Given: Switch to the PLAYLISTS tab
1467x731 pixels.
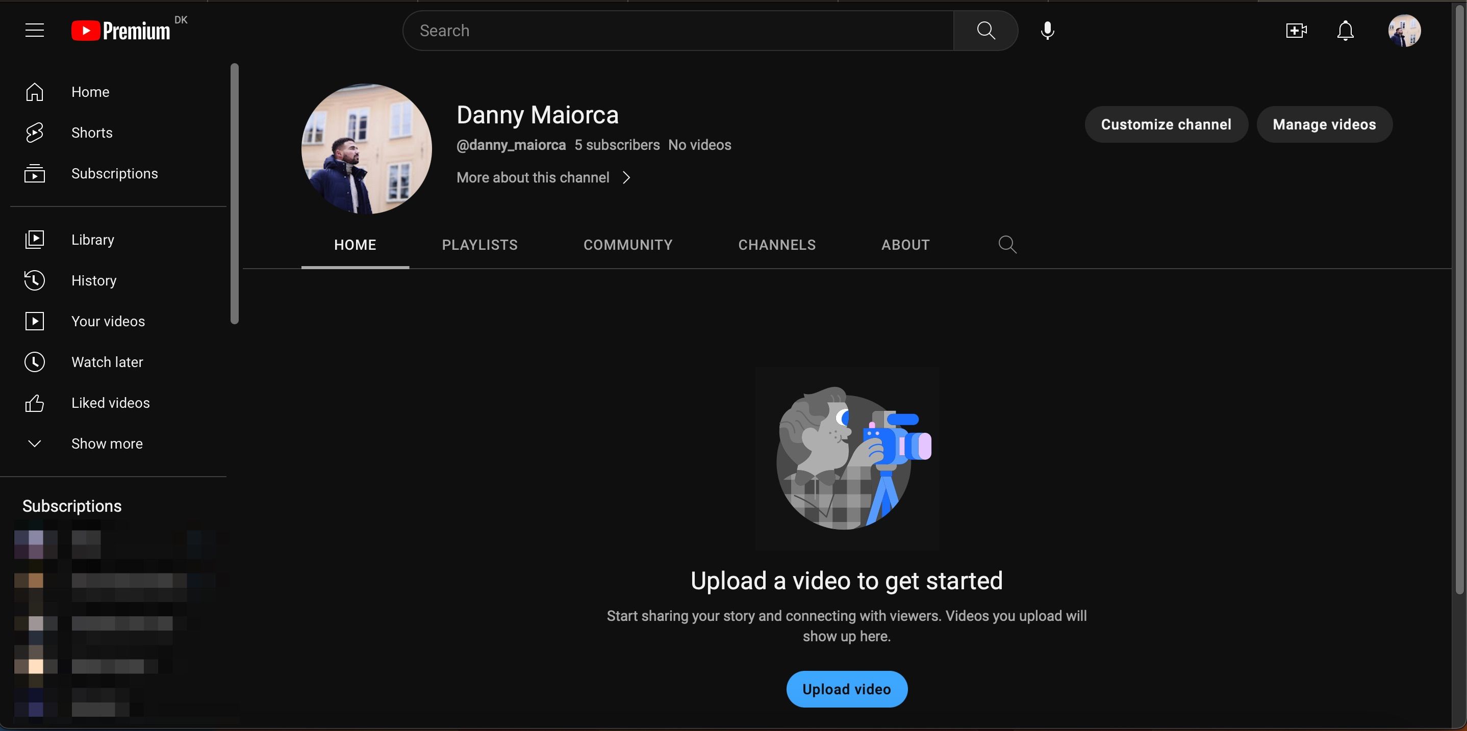Looking at the screenshot, I should pos(479,245).
